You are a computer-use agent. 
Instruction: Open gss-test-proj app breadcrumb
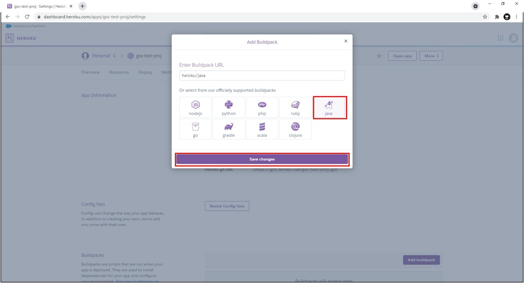149,56
